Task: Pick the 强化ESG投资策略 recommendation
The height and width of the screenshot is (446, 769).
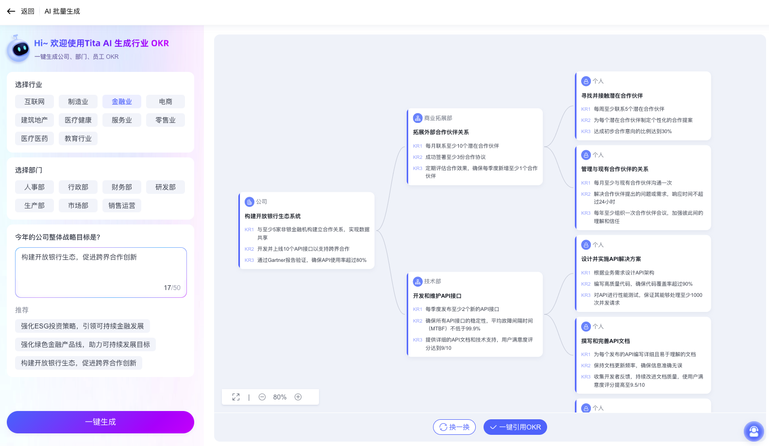Action: [83, 326]
